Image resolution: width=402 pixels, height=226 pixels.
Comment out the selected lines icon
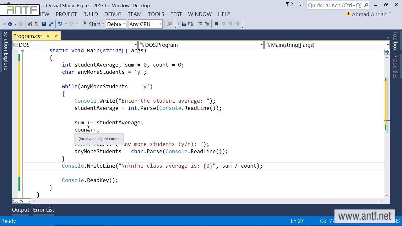pos(200,24)
